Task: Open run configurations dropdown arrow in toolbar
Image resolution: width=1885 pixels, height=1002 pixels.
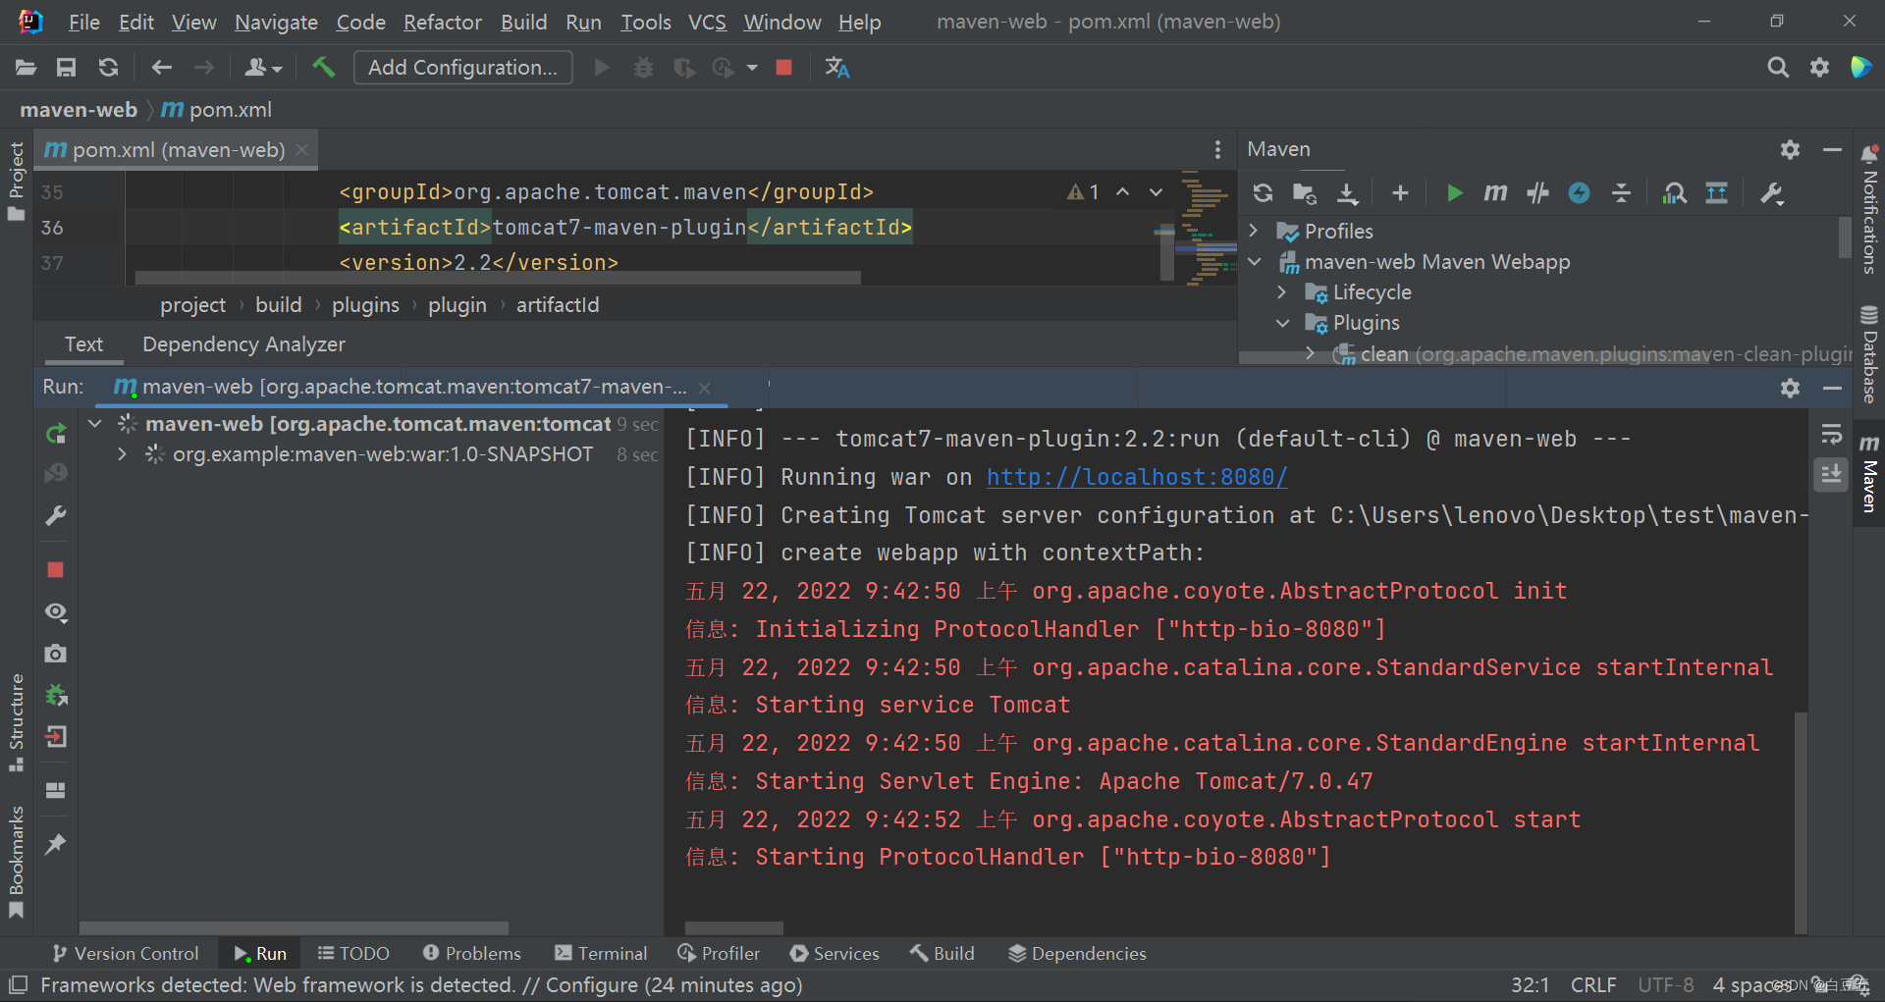Action: coord(752,68)
